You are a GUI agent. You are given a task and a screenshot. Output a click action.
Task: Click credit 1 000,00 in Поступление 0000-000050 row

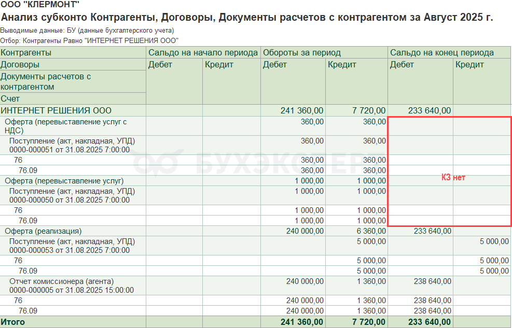coord(371,191)
